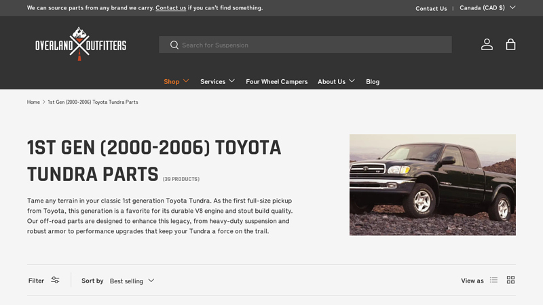Click the Sort by label
Viewport: 543px width, 305px height.
pos(92,281)
